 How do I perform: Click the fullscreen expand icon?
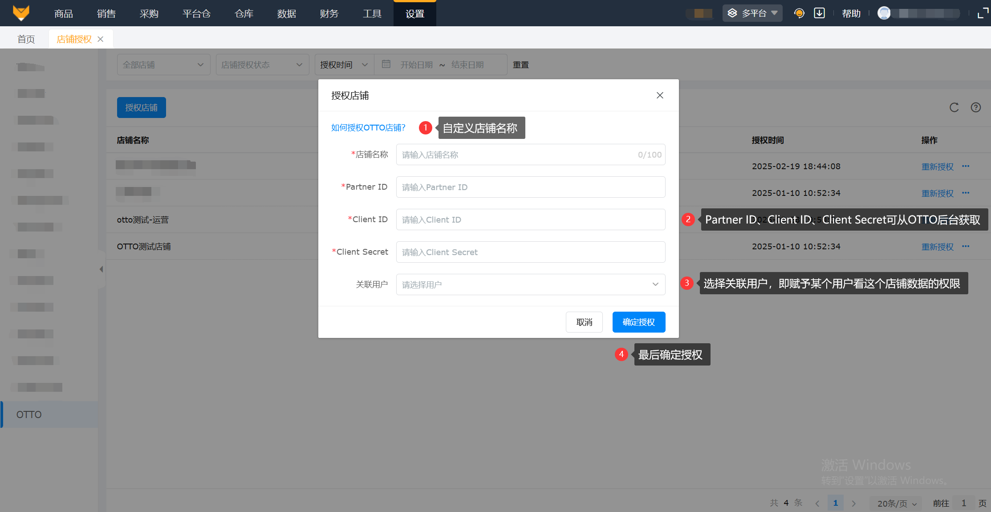[983, 13]
